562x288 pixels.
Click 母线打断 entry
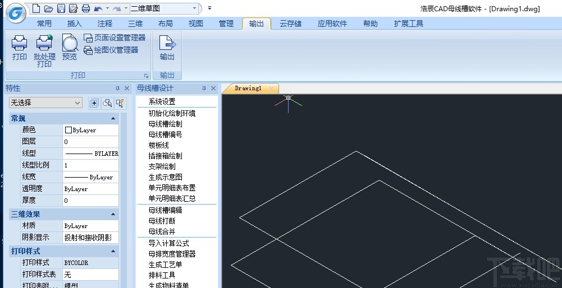162,221
